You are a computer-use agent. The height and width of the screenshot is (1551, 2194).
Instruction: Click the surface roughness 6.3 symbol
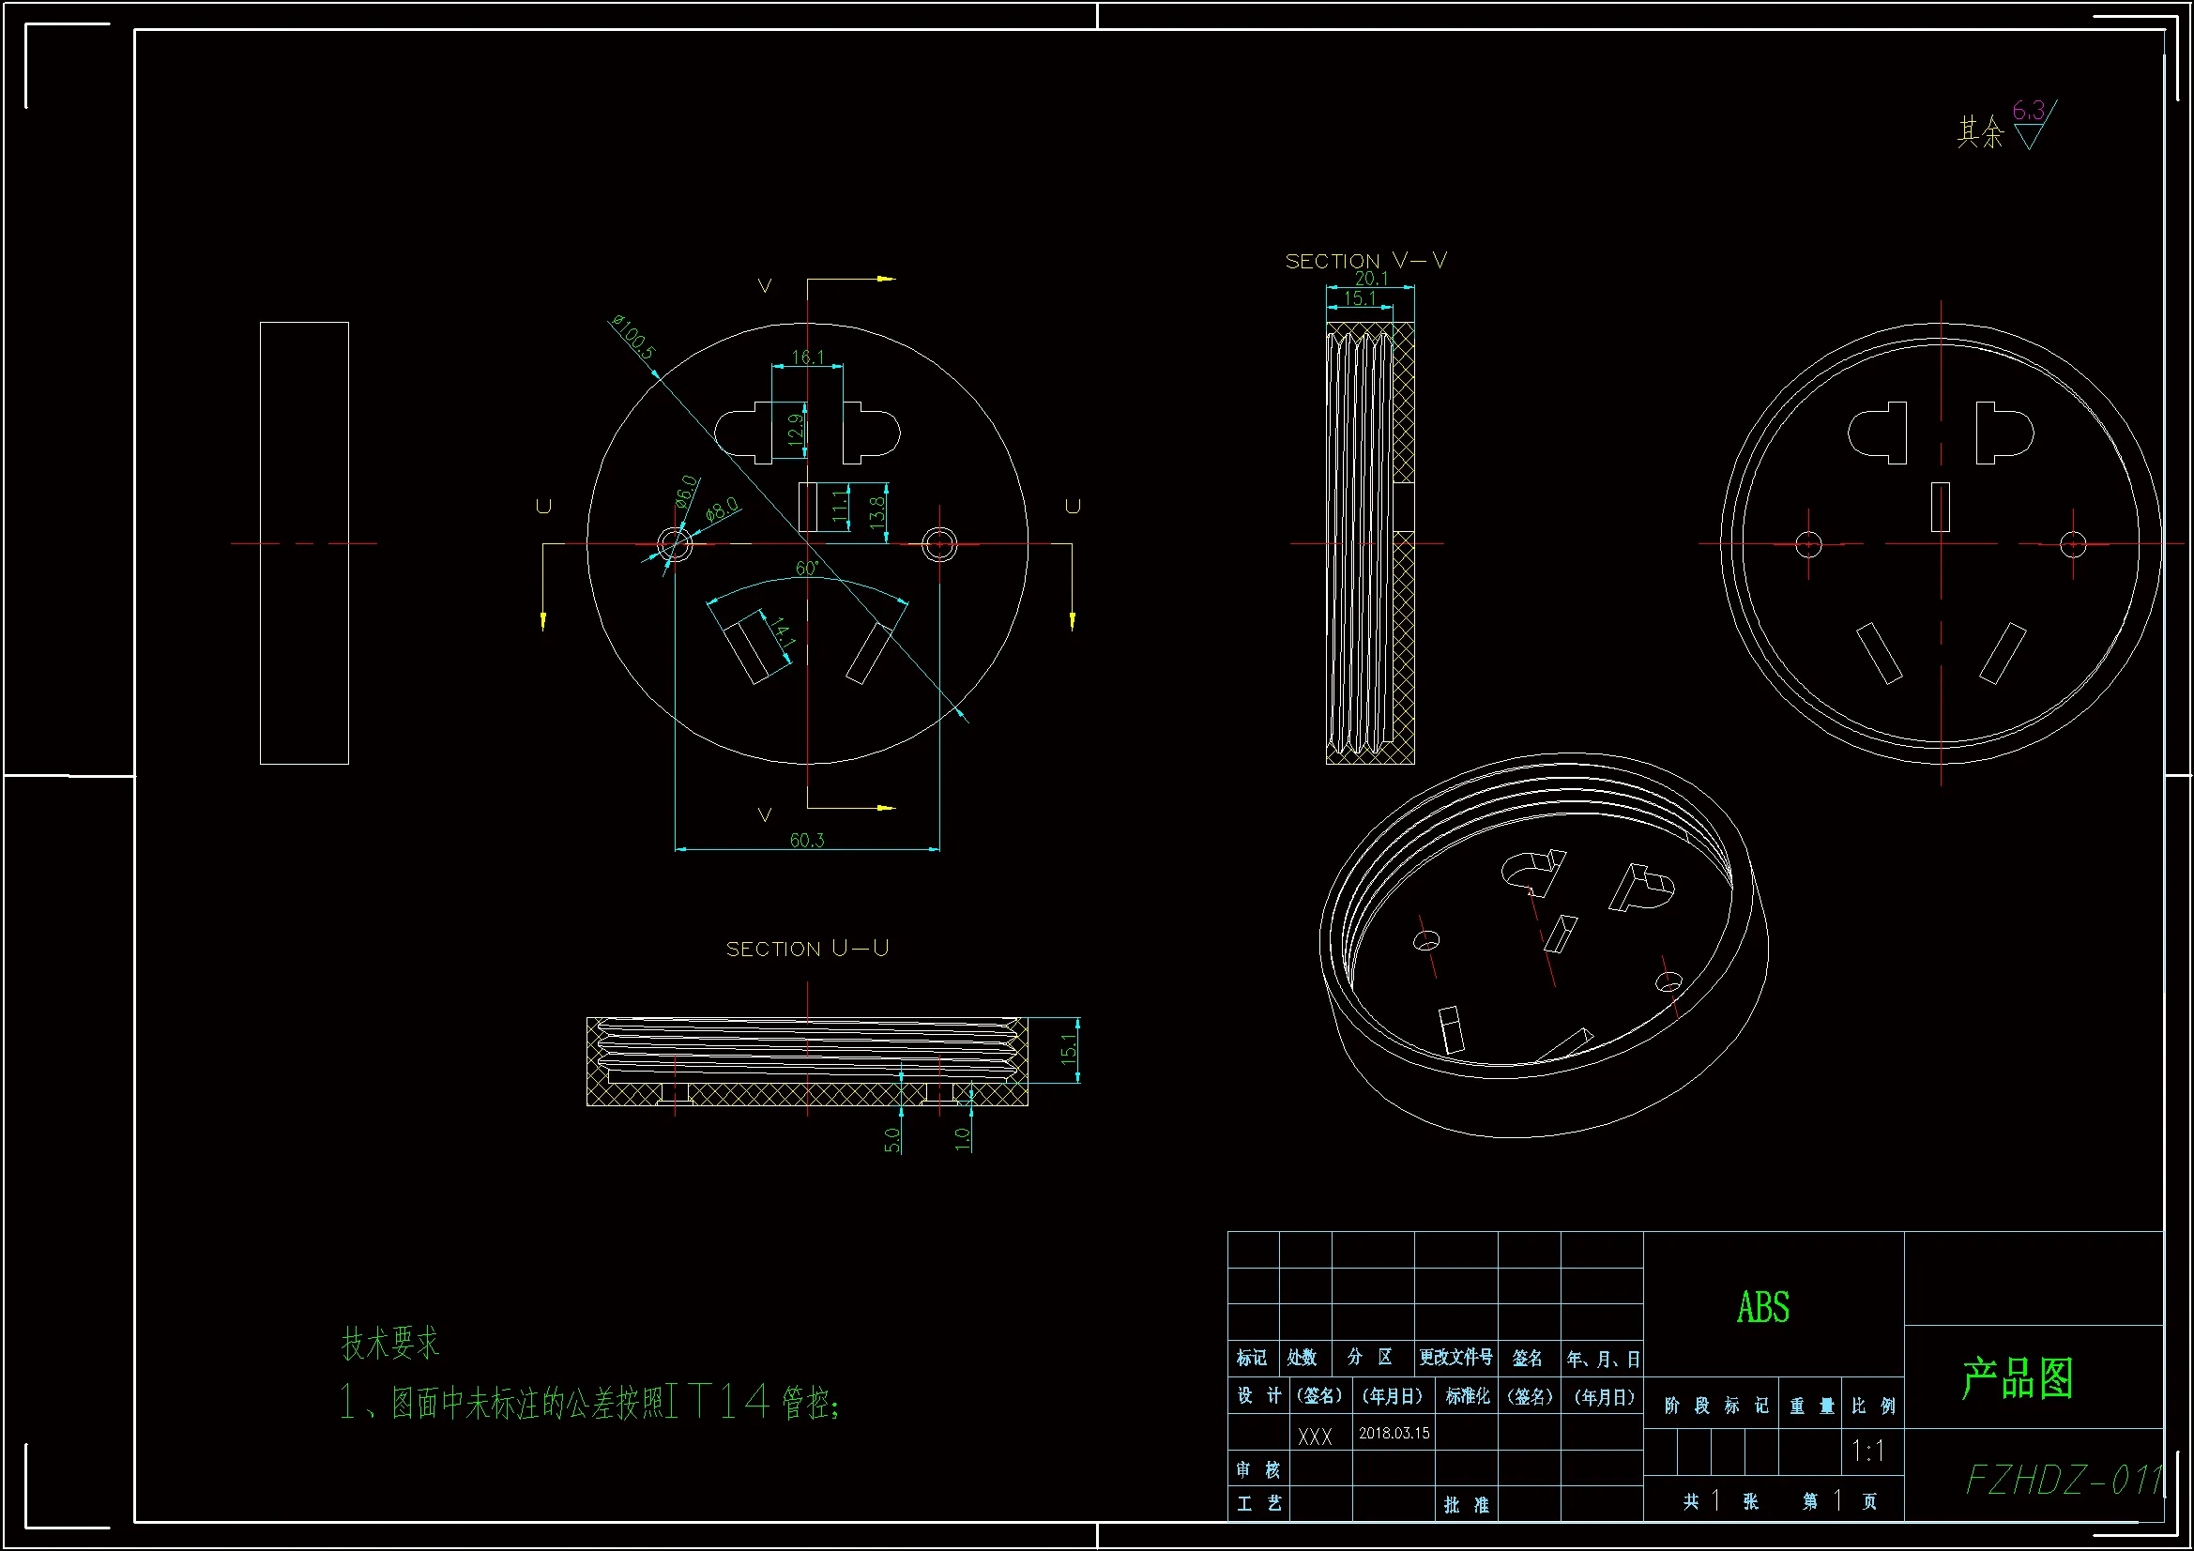tap(2033, 126)
